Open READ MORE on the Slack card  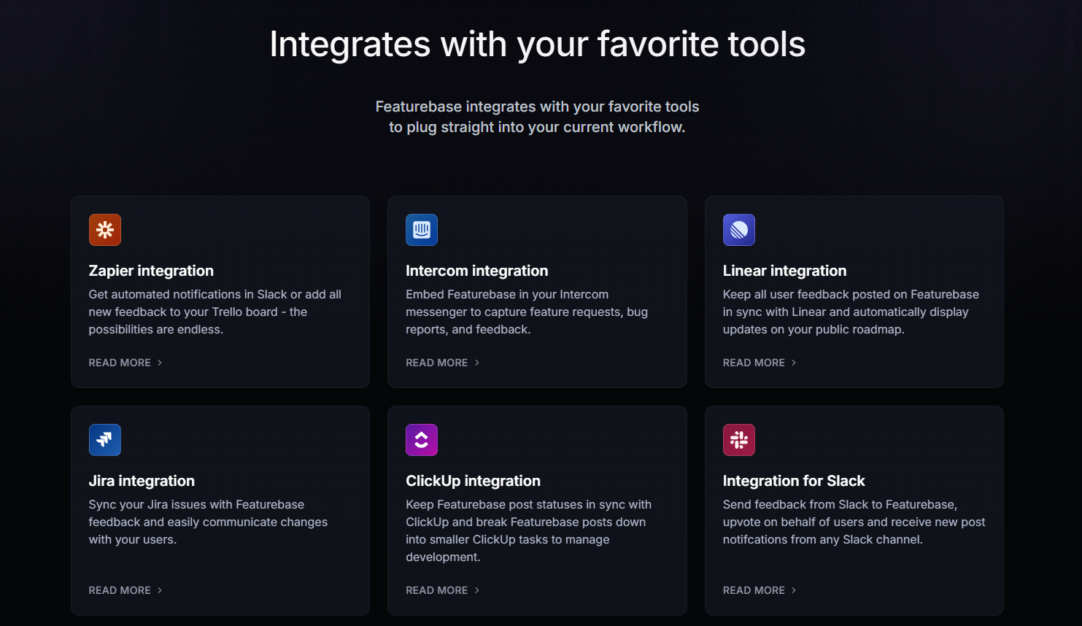pyautogui.click(x=754, y=590)
